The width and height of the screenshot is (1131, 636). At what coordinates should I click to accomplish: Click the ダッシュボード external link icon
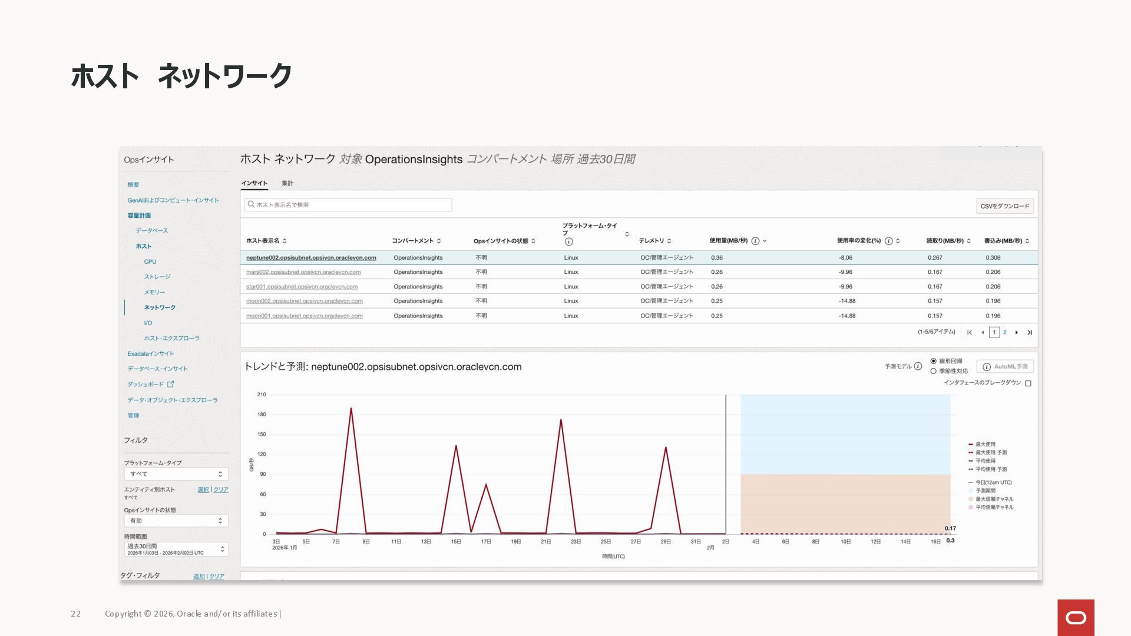pyautogui.click(x=171, y=384)
